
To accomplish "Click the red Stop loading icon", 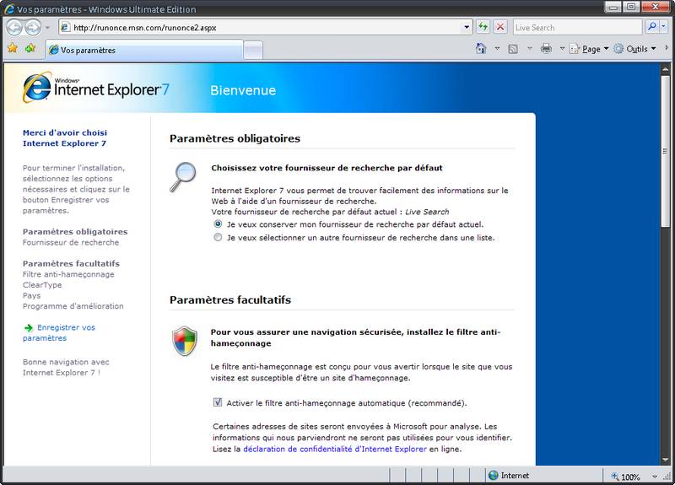I will pos(500,27).
